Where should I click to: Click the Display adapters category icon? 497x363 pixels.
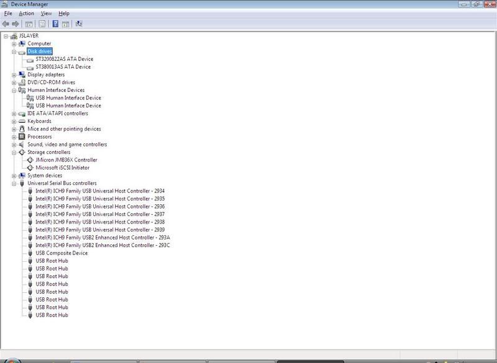[x=22, y=74]
